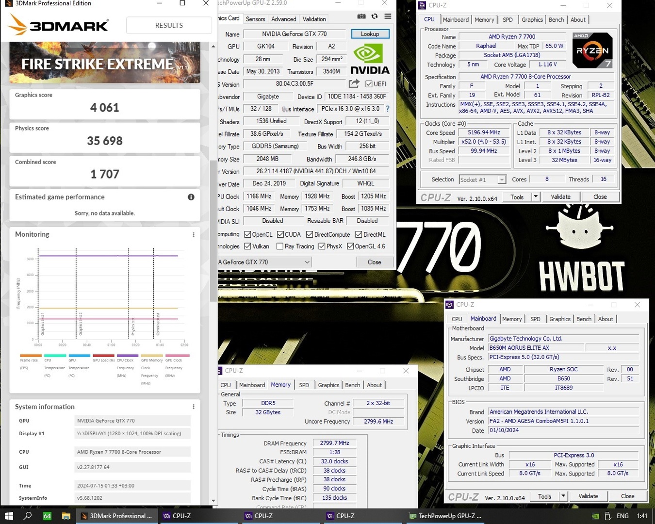Click Validate in top CPU-Z window

tap(560, 197)
